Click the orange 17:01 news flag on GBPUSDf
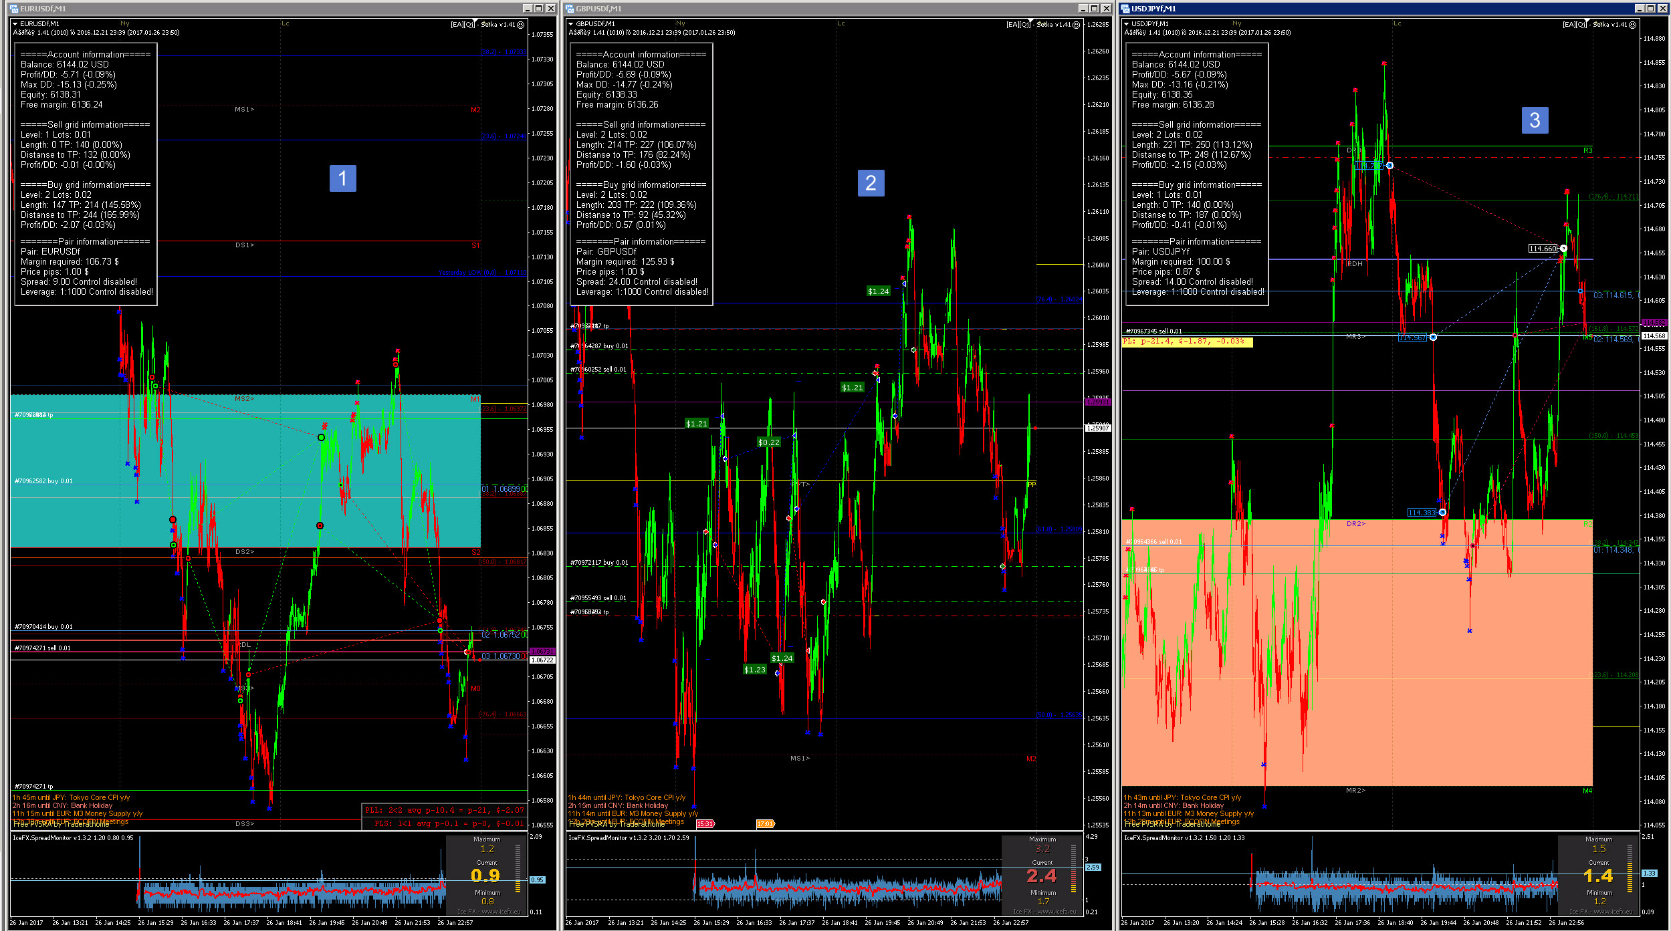 [766, 823]
